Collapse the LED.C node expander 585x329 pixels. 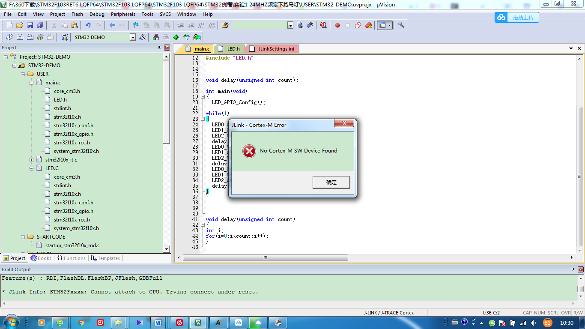(31, 168)
